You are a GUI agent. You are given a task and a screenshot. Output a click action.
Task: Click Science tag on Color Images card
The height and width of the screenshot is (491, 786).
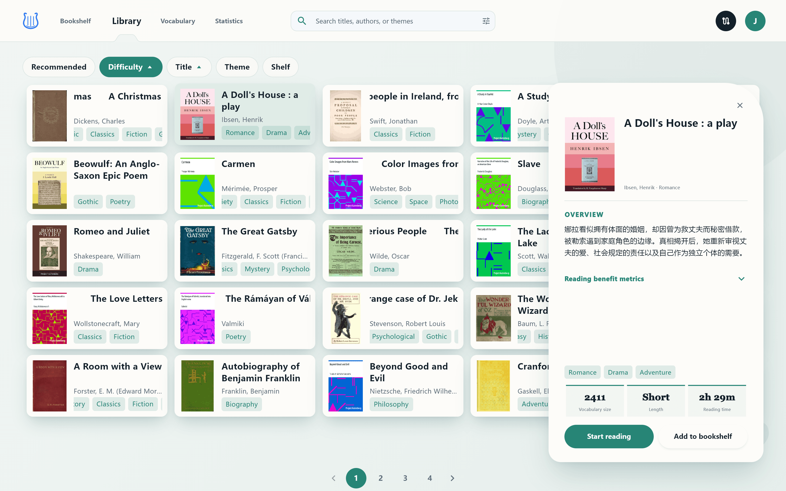click(386, 202)
